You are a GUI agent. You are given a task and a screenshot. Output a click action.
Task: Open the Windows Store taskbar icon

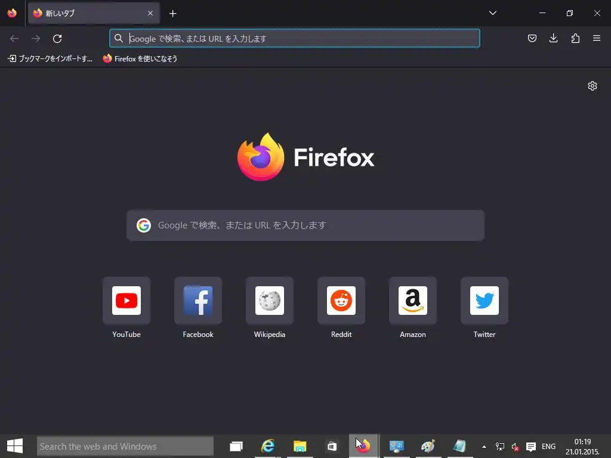[332, 446]
